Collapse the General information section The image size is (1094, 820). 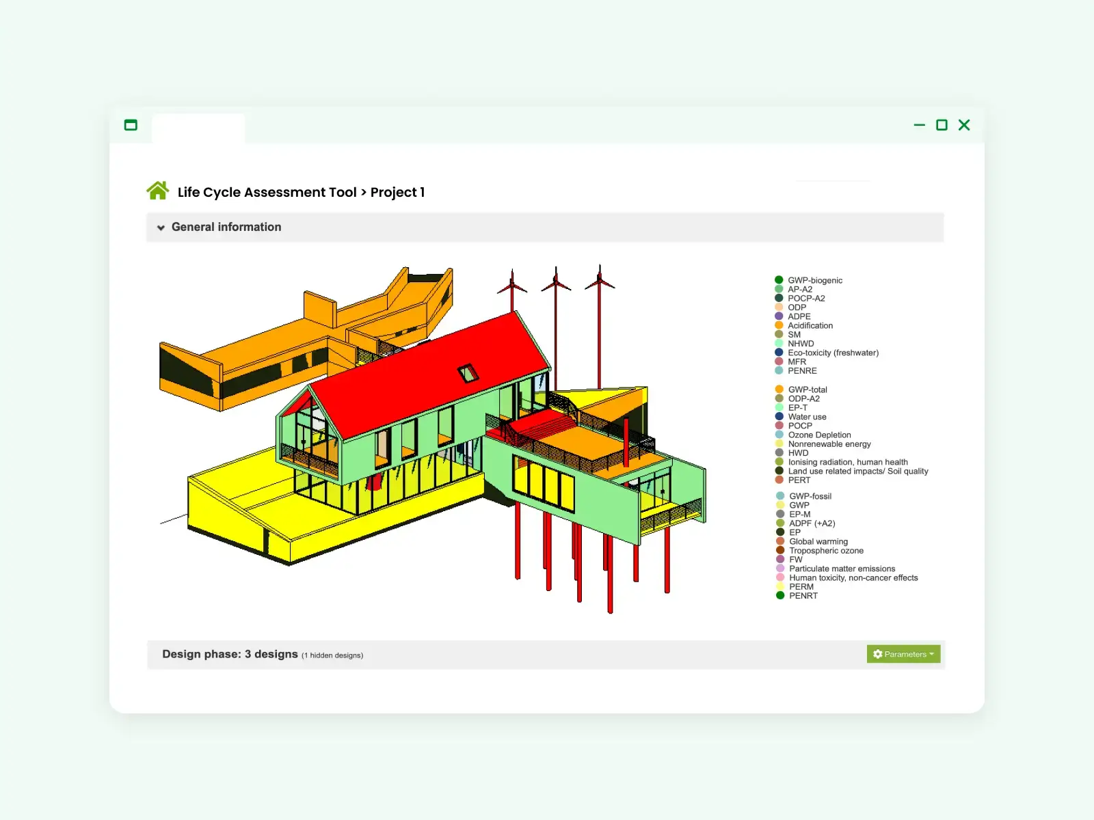click(x=161, y=228)
